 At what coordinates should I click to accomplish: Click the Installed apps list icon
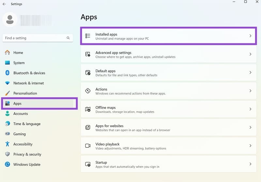coord(88,36)
